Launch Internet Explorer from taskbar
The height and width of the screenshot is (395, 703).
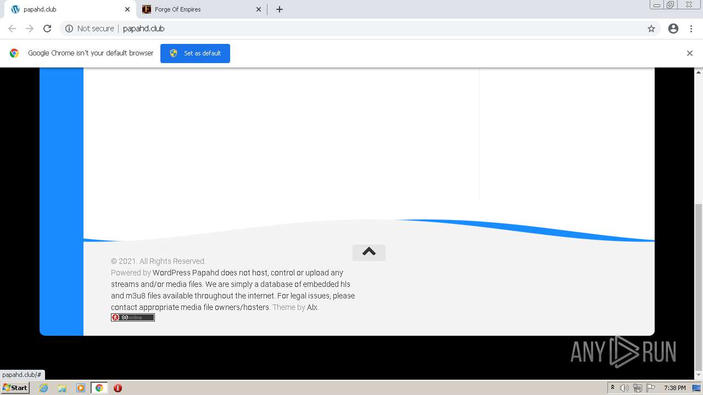[44, 388]
